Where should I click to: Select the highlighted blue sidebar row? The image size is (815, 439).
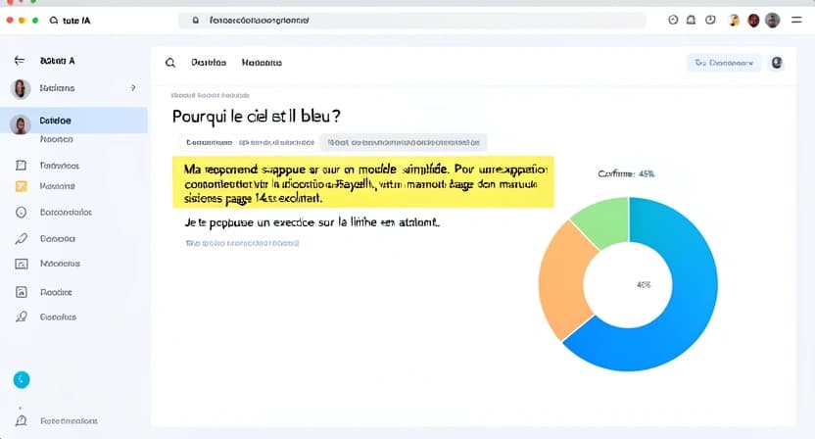point(73,121)
